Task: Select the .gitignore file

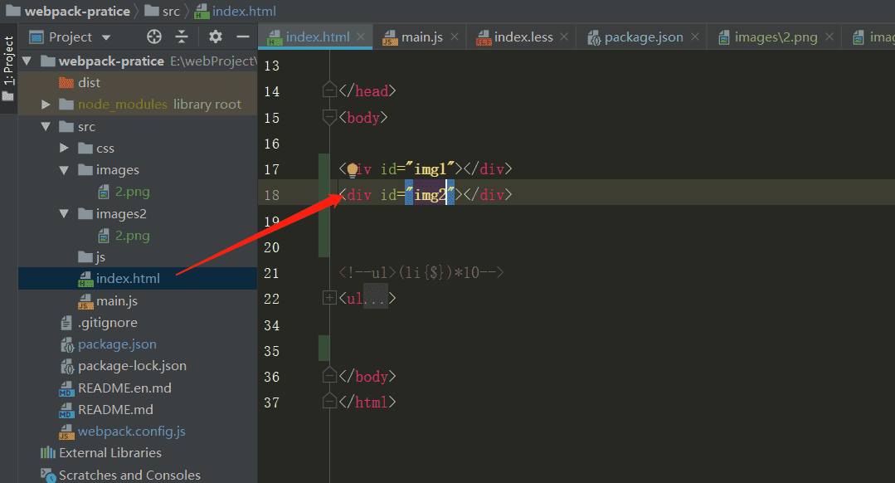Action: [99, 323]
